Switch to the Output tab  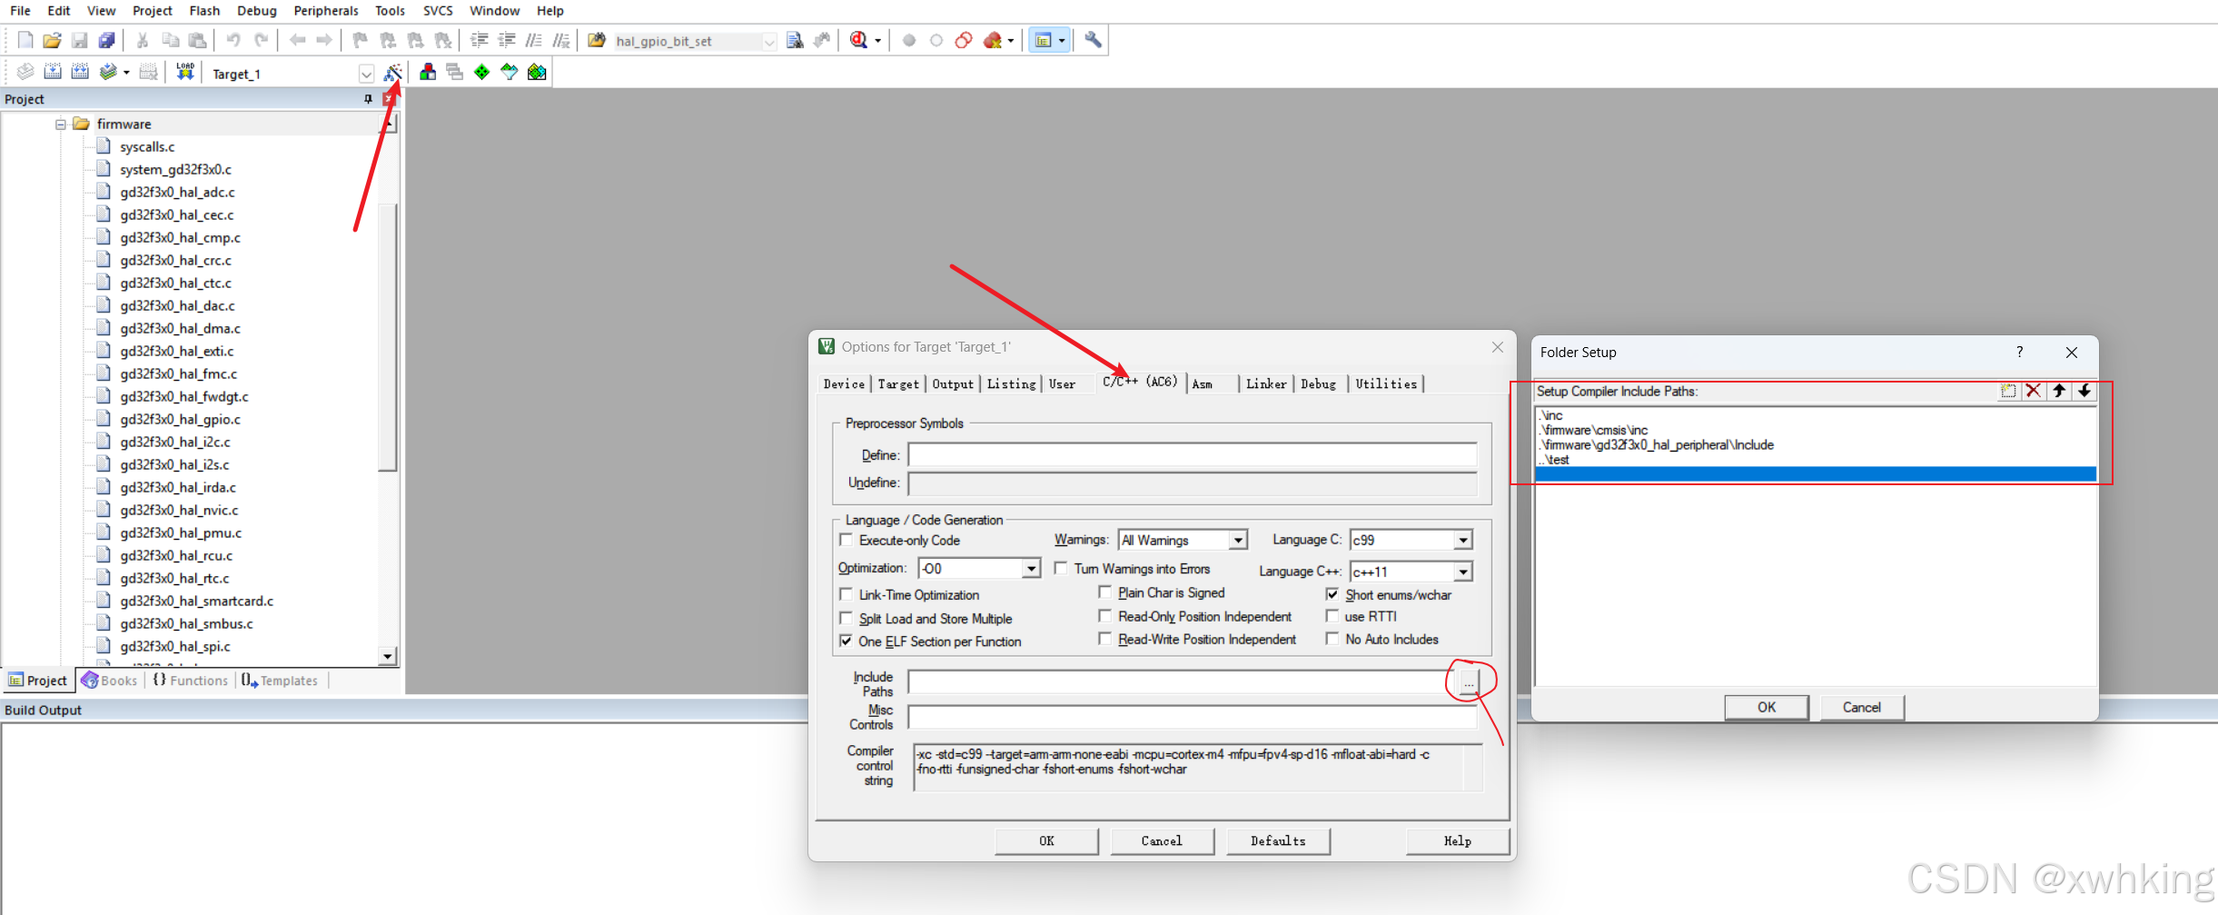tap(953, 384)
